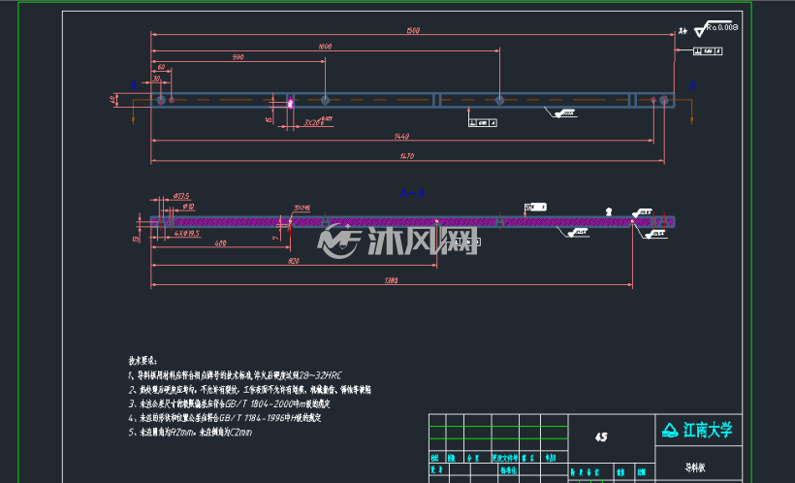The width and height of the screenshot is (795, 483).
Task: Select the 400 dimension in section view
Action: 220,243
